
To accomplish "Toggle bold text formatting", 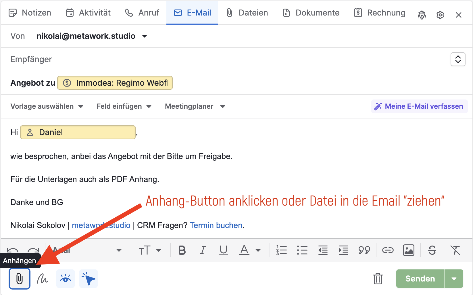I will point(182,250).
